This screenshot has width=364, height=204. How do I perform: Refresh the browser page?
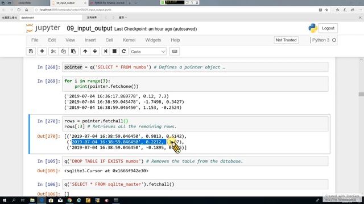[x=19, y=10]
